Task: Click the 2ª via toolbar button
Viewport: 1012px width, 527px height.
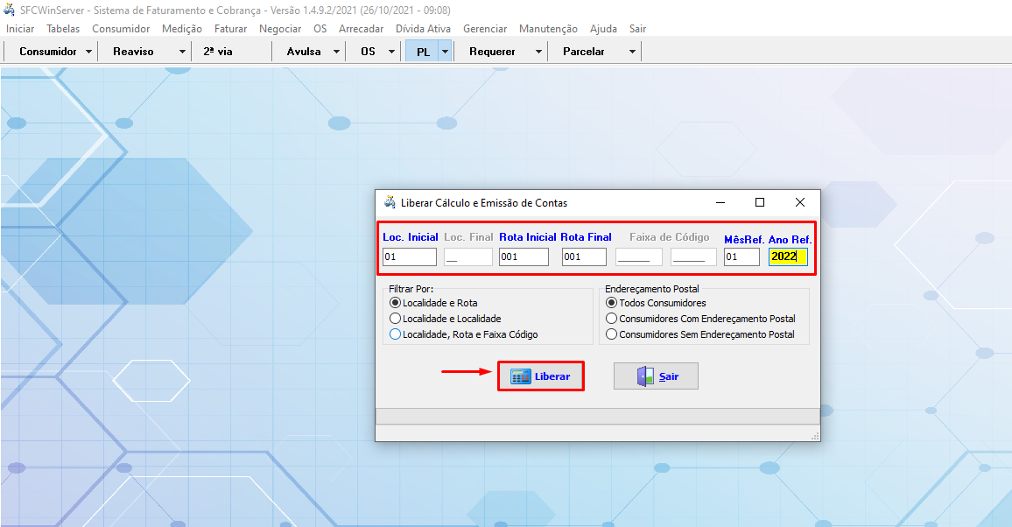Action: pyautogui.click(x=218, y=52)
